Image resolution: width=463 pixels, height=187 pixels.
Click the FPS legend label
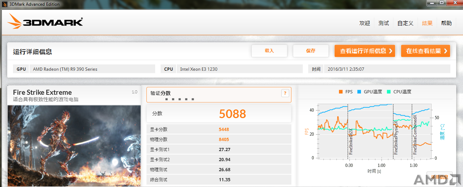coord(349,92)
